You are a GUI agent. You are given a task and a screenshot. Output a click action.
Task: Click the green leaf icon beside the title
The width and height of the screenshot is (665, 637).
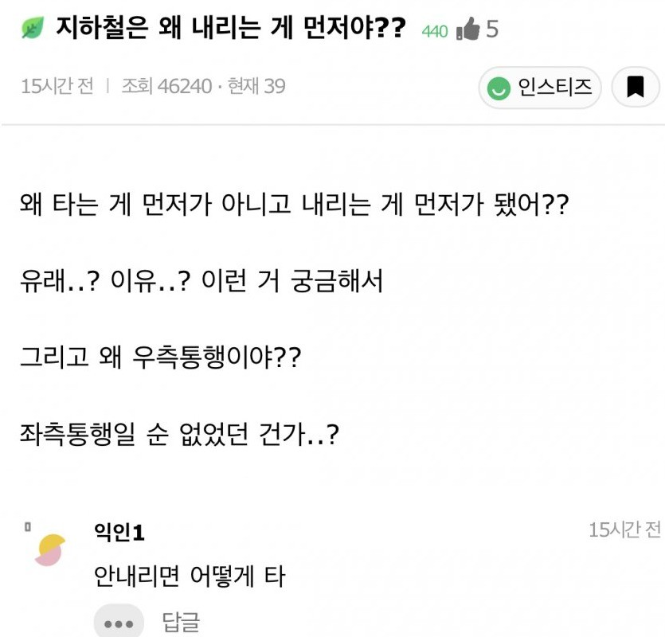coord(33,29)
